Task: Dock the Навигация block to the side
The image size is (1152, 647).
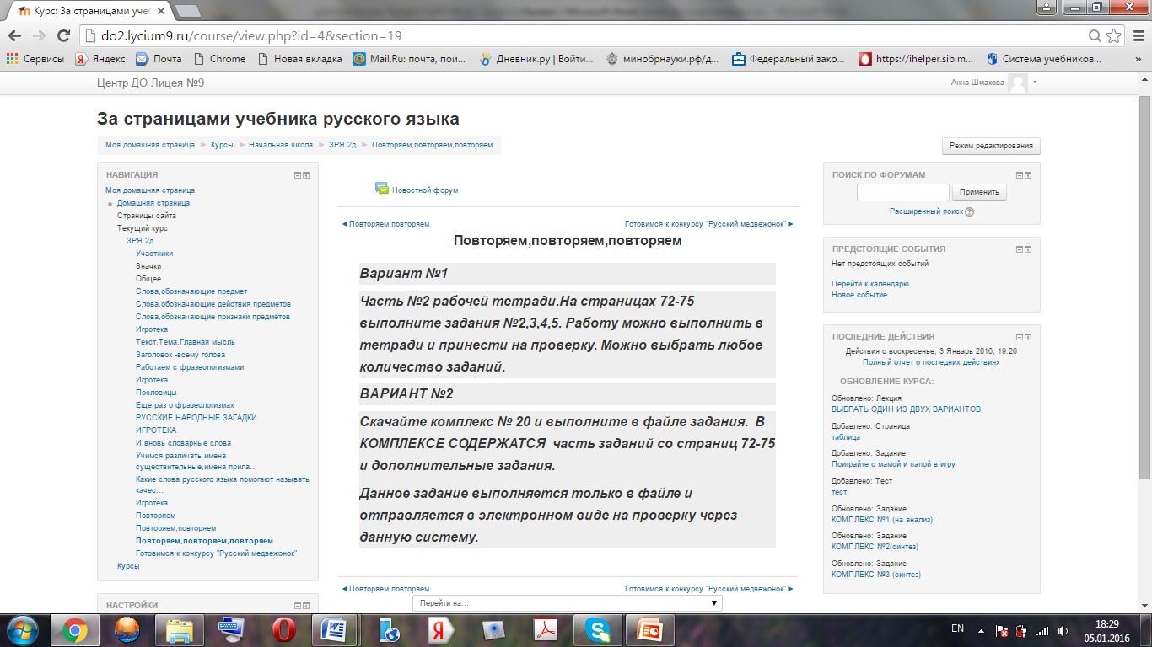Action: coord(307,175)
